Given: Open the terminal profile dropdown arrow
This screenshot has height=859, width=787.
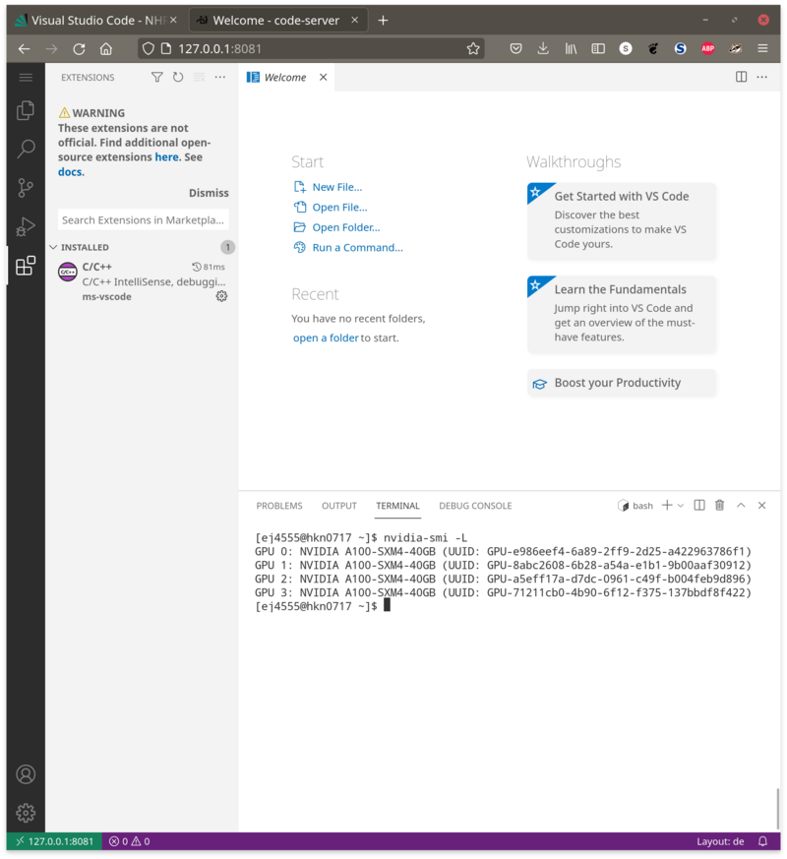Looking at the screenshot, I should click(681, 505).
